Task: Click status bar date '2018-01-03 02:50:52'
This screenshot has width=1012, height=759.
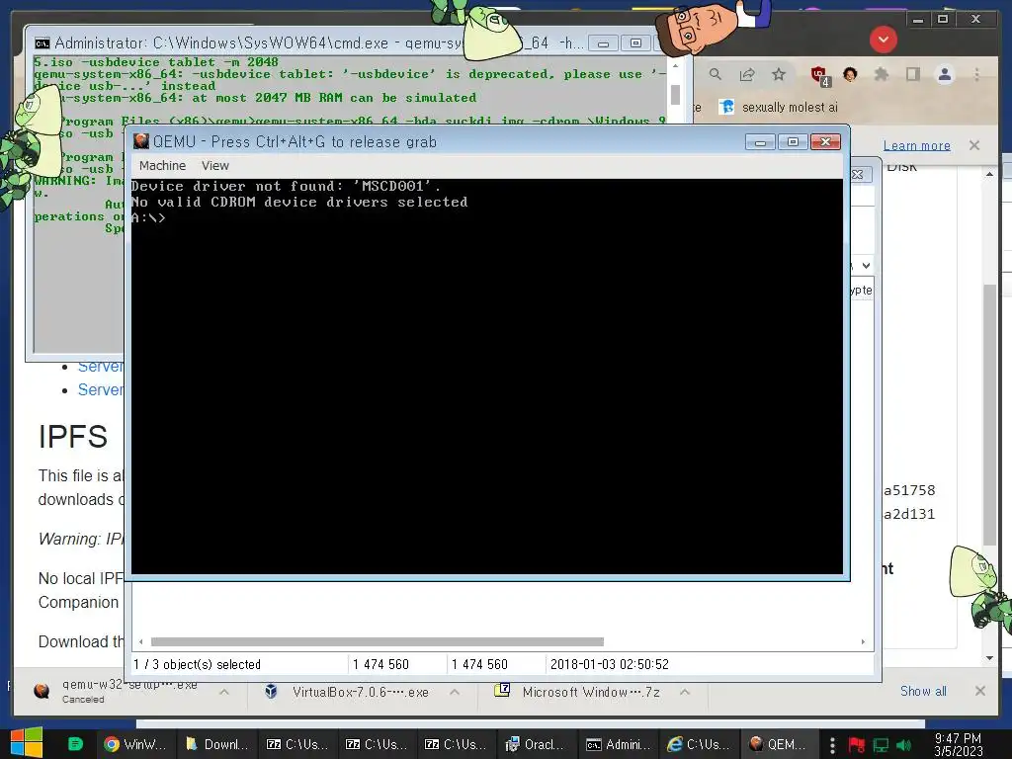Action: click(609, 664)
